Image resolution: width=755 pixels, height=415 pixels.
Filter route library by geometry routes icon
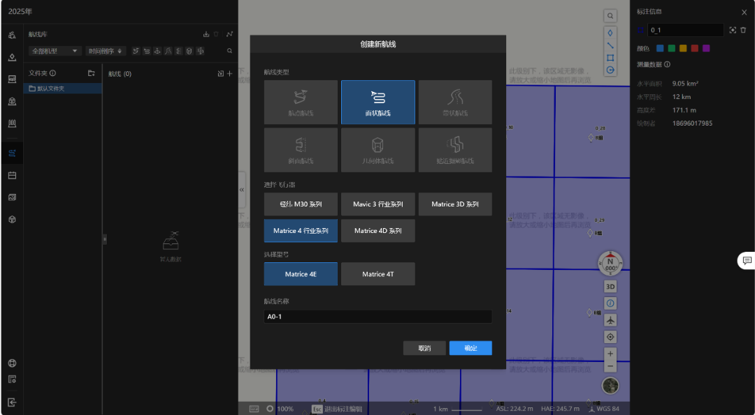tap(189, 51)
